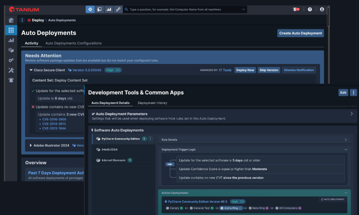
Task: Open the help question mark icon
Action: [x=310, y=9]
